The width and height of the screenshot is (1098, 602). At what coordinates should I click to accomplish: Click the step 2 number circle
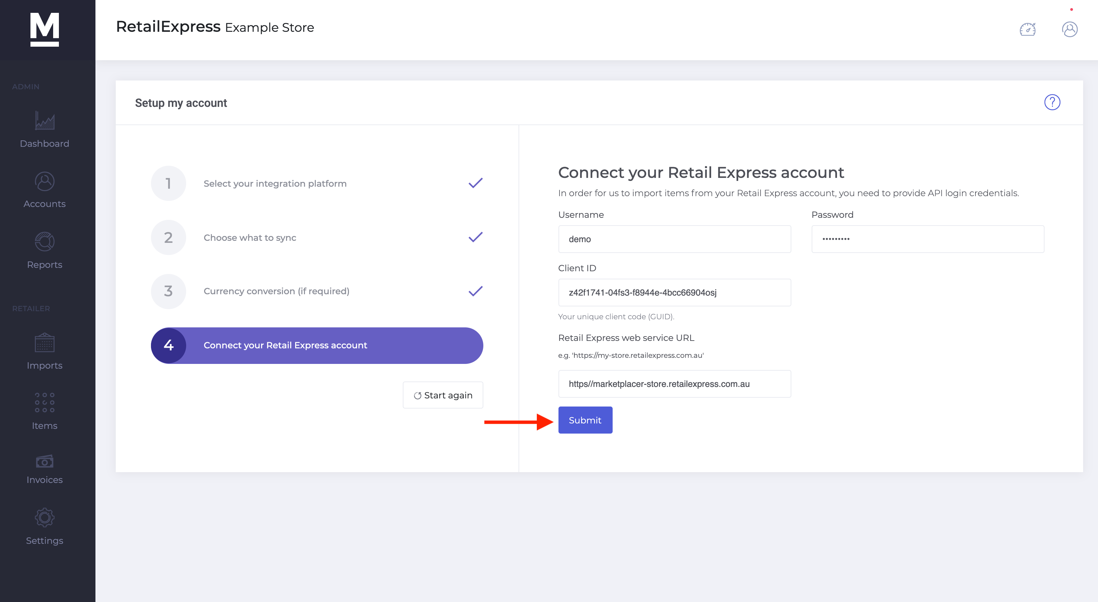coord(168,237)
